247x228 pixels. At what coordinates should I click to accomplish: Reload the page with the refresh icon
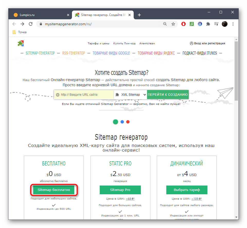(31, 24)
